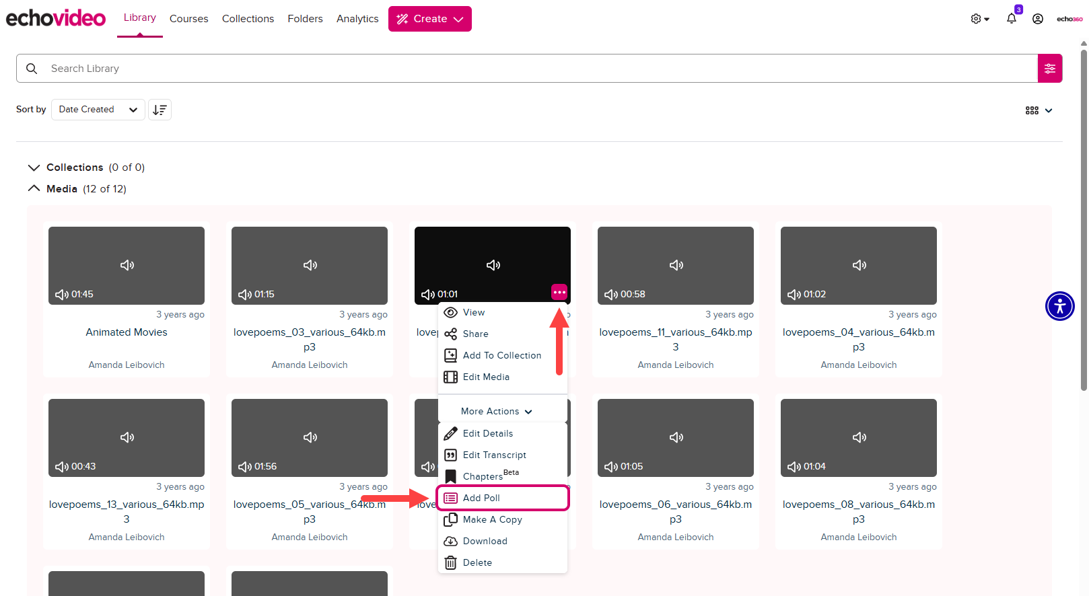Reverse the sort order direction
Viewport: 1089px width, 596px height.
click(x=160, y=110)
